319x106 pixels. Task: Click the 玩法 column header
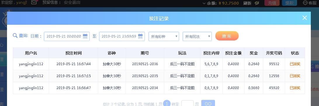[182, 53]
